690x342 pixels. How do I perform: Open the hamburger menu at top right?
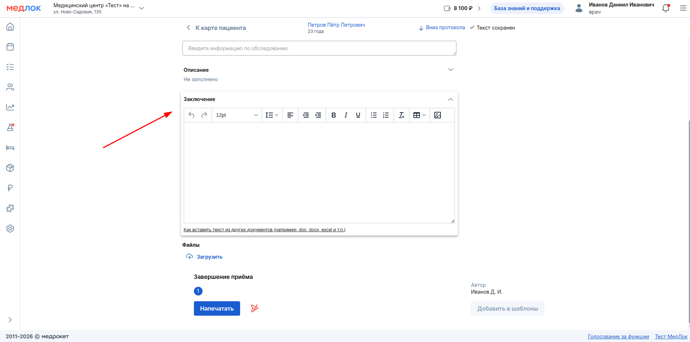point(683,8)
